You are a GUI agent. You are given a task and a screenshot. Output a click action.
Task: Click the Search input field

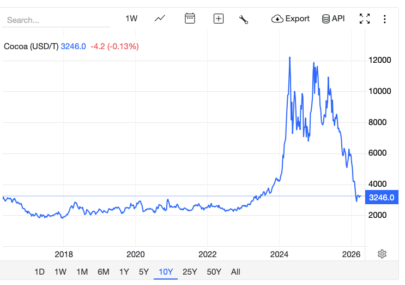56,20
